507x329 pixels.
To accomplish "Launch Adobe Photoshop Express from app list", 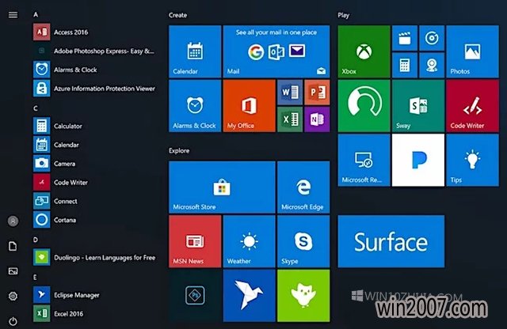I will (96, 51).
